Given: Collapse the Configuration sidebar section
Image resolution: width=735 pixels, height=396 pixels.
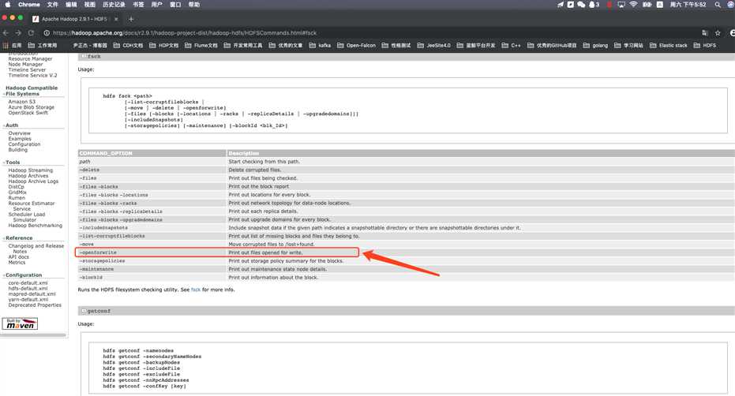Looking at the screenshot, I should (x=22, y=275).
